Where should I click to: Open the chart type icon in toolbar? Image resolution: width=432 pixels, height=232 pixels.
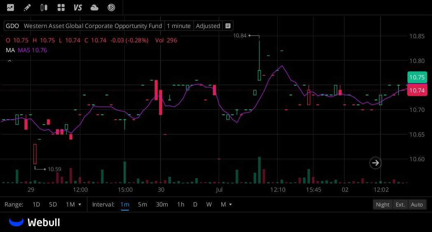coord(10,7)
